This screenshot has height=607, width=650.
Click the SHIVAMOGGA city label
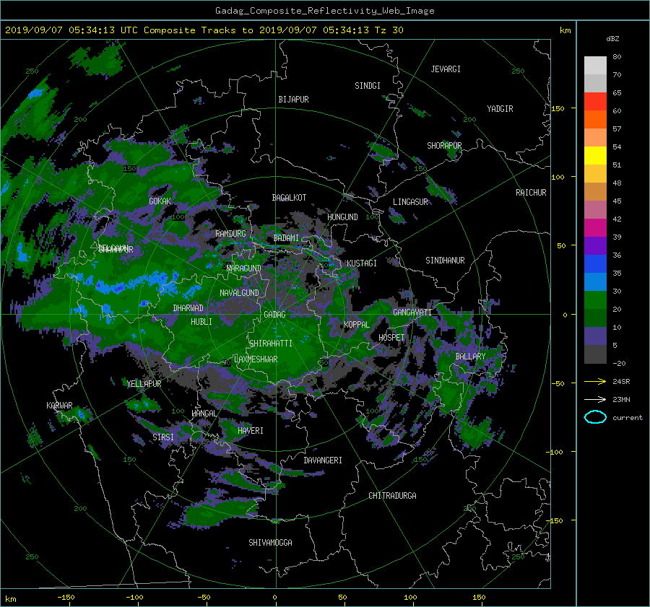coord(270,543)
